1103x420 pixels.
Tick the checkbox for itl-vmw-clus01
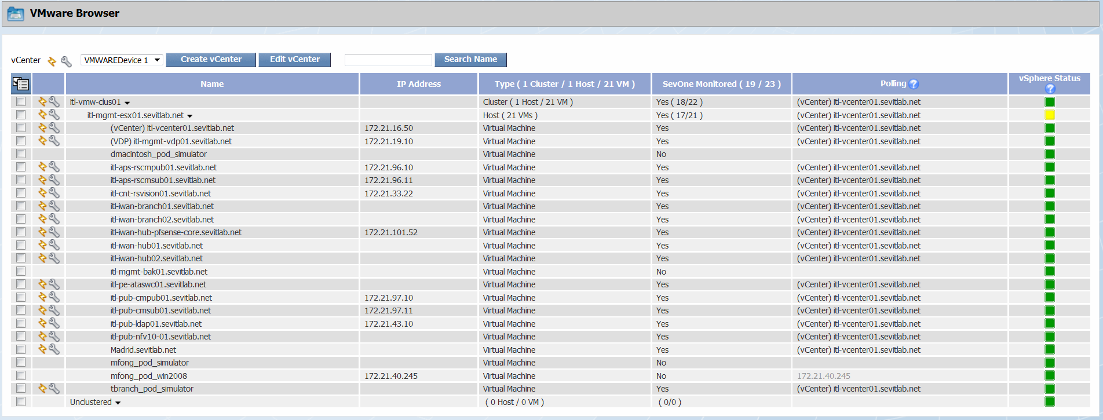tap(21, 101)
